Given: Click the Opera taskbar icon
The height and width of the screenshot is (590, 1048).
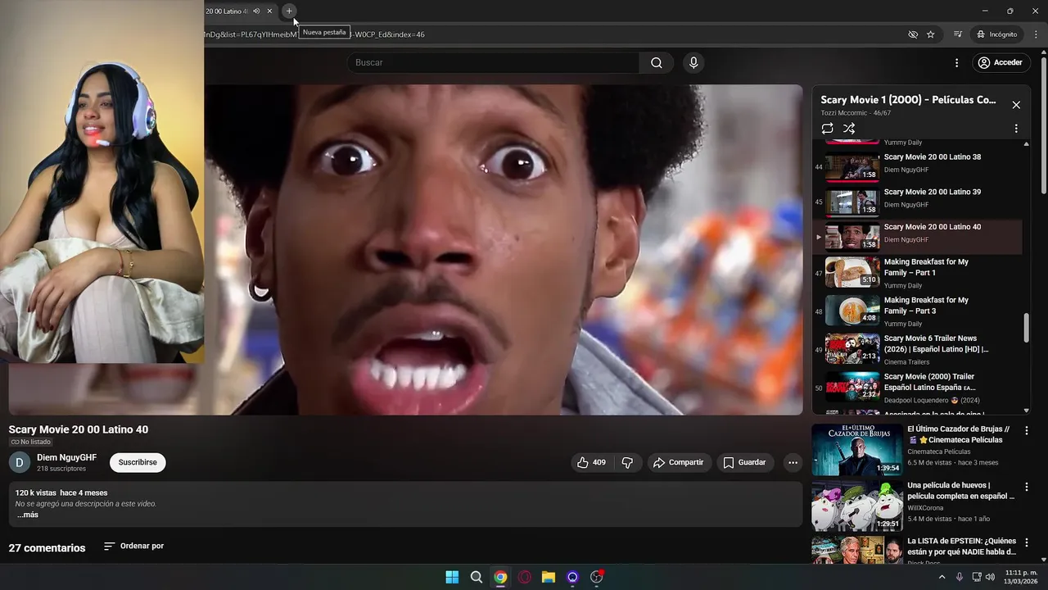Looking at the screenshot, I should pyautogui.click(x=524, y=577).
